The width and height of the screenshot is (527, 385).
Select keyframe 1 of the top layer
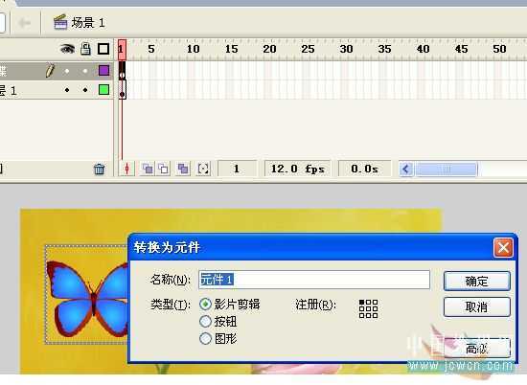tap(122, 71)
